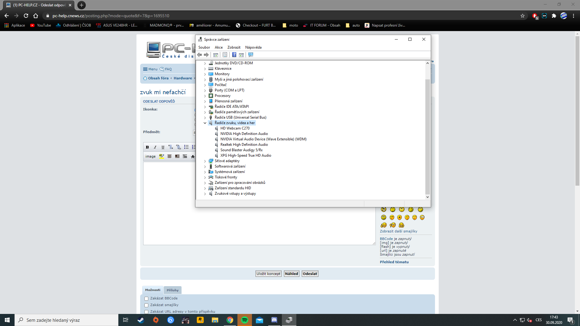The width and height of the screenshot is (580, 326).
Task: Tick the Zakázat URL adresy checkbox
Action: [146, 312]
